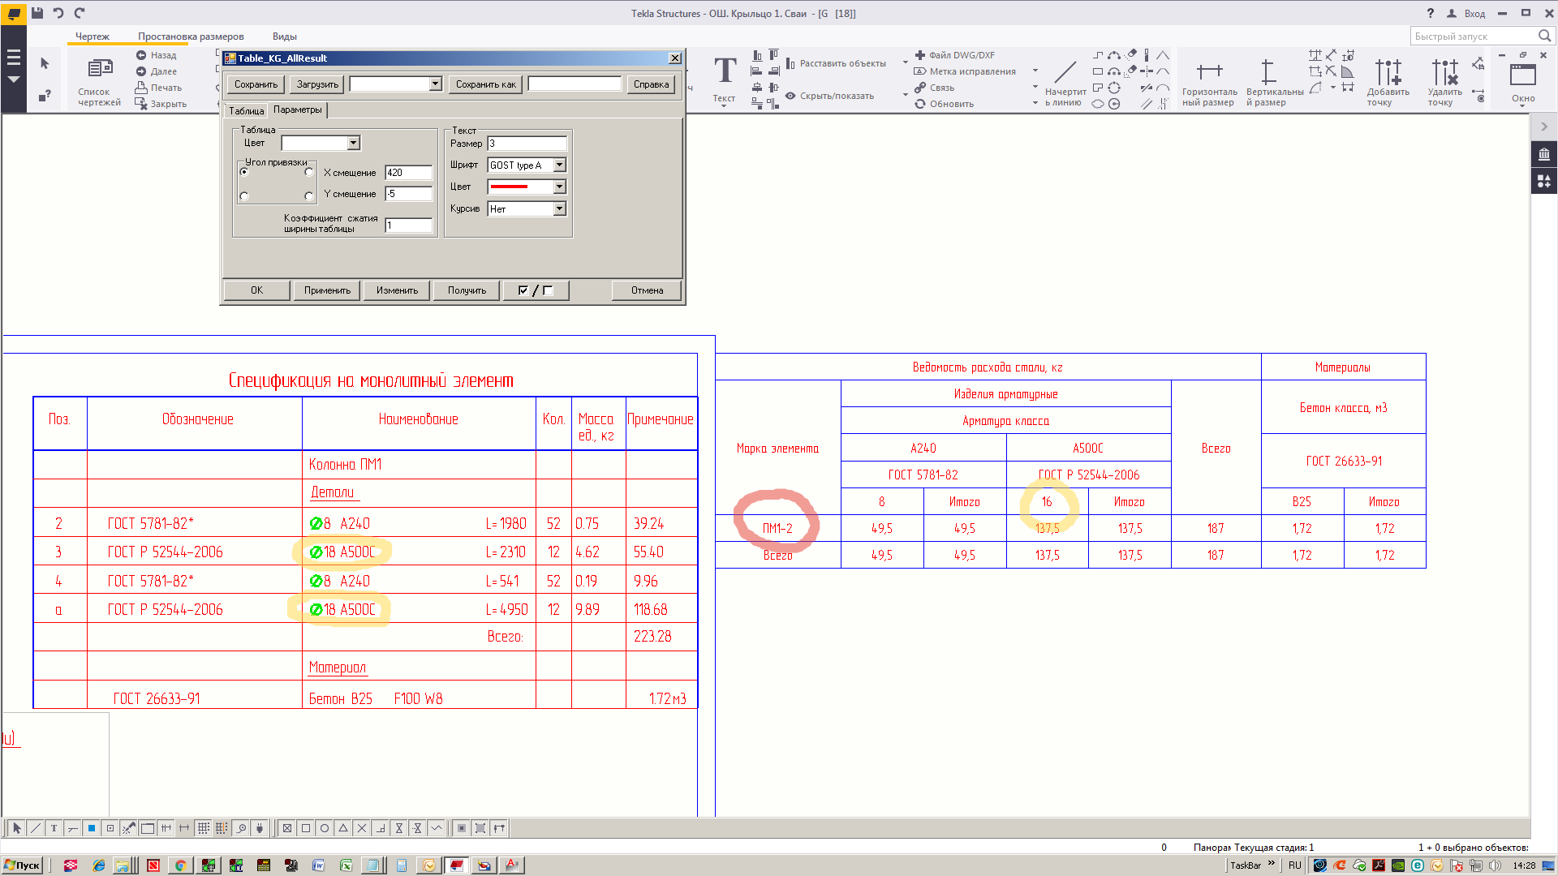This screenshot has width=1558, height=876.
Task: Click Удалить точку dimension point icon
Action: click(x=1444, y=73)
